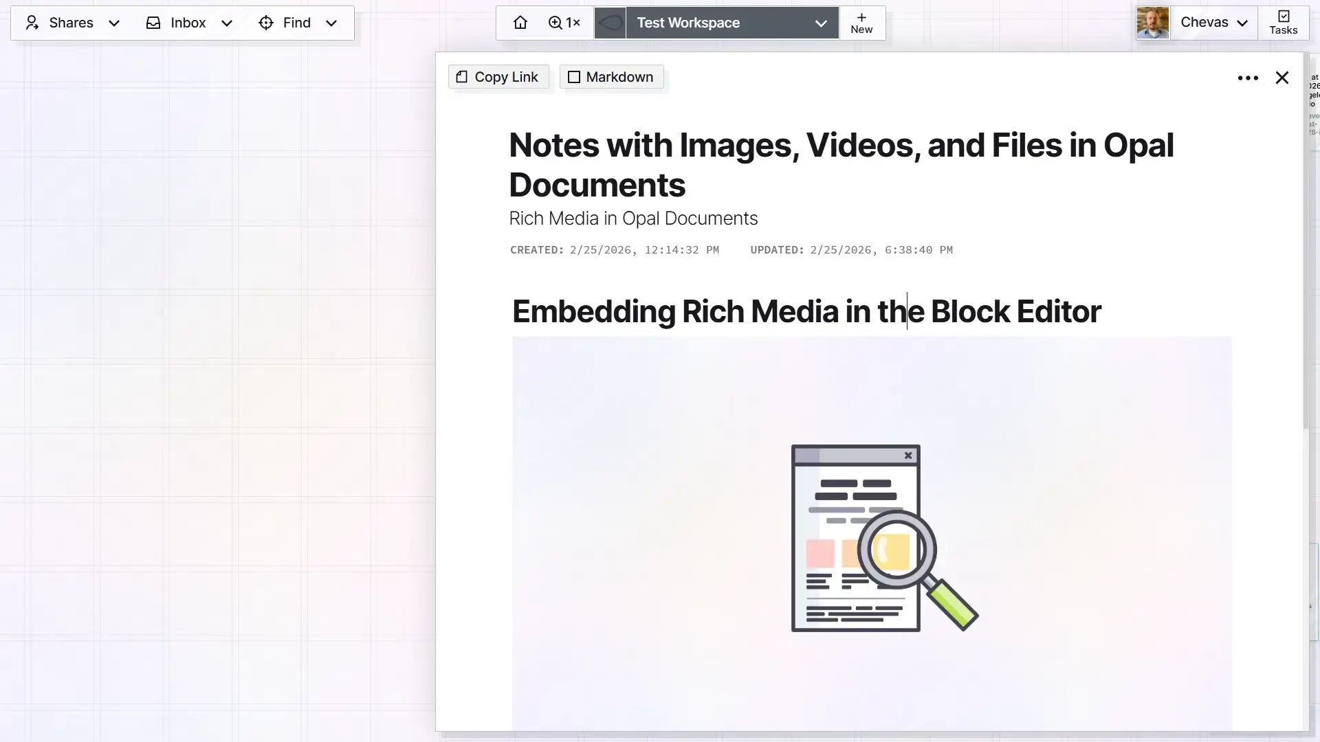Click the Opal logo beside Test Workspace
The image size is (1320, 742).
pyautogui.click(x=609, y=22)
